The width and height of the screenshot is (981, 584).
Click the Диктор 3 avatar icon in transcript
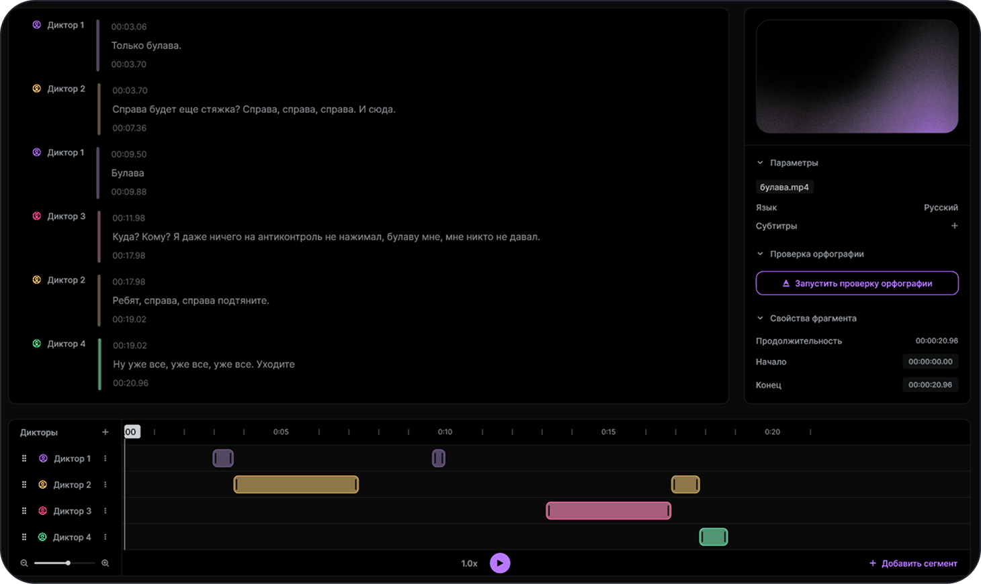(x=37, y=216)
